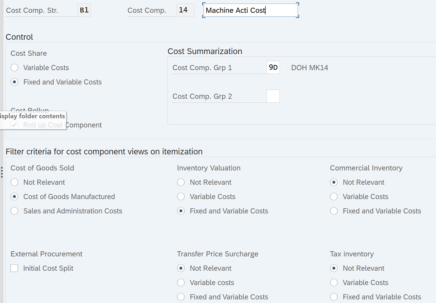Click the Cost Comp. Grp 1 field

(x=273, y=67)
